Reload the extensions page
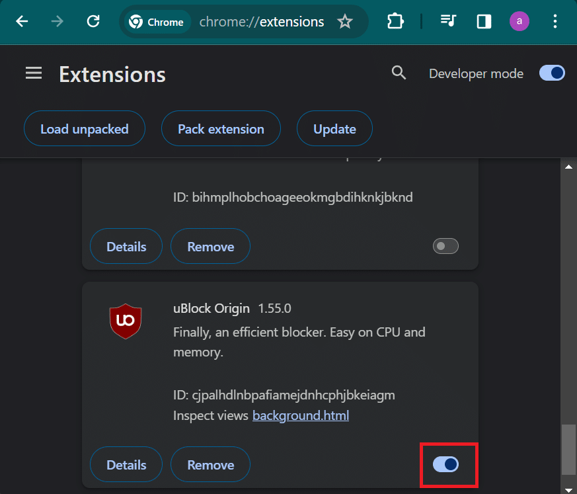Screen dimensions: 577x494 click(x=93, y=21)
